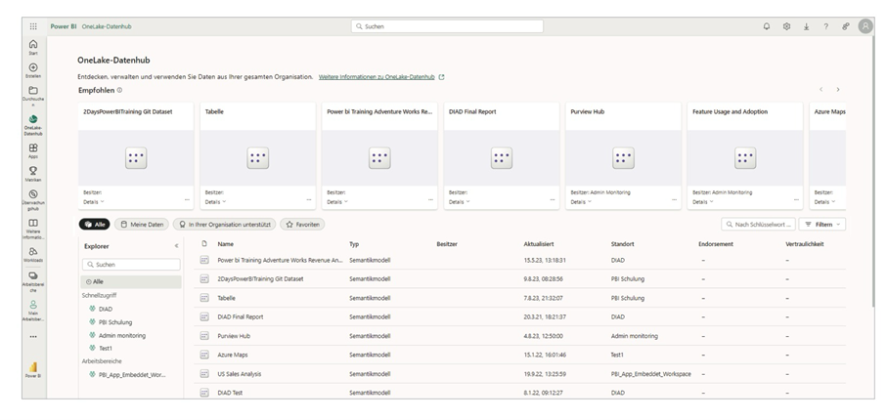
Task: Sort by the Typ column header
Action: [x=354, y=244]
